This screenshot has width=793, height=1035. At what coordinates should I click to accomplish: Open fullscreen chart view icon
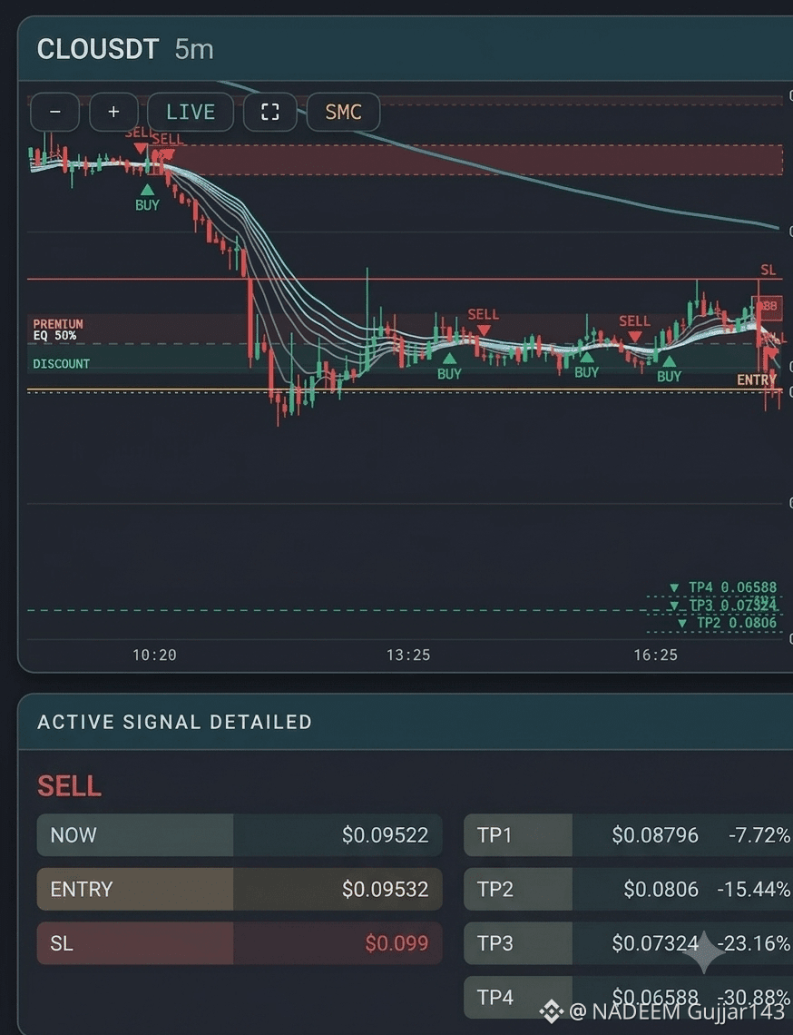pyautogui.click(x=269, y=113)
